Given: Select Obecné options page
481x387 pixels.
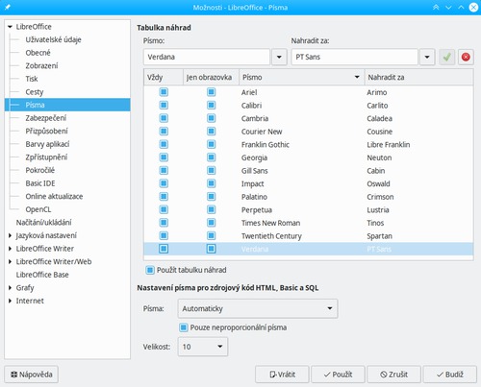Looking at the screenshot, I should point(38,53).
